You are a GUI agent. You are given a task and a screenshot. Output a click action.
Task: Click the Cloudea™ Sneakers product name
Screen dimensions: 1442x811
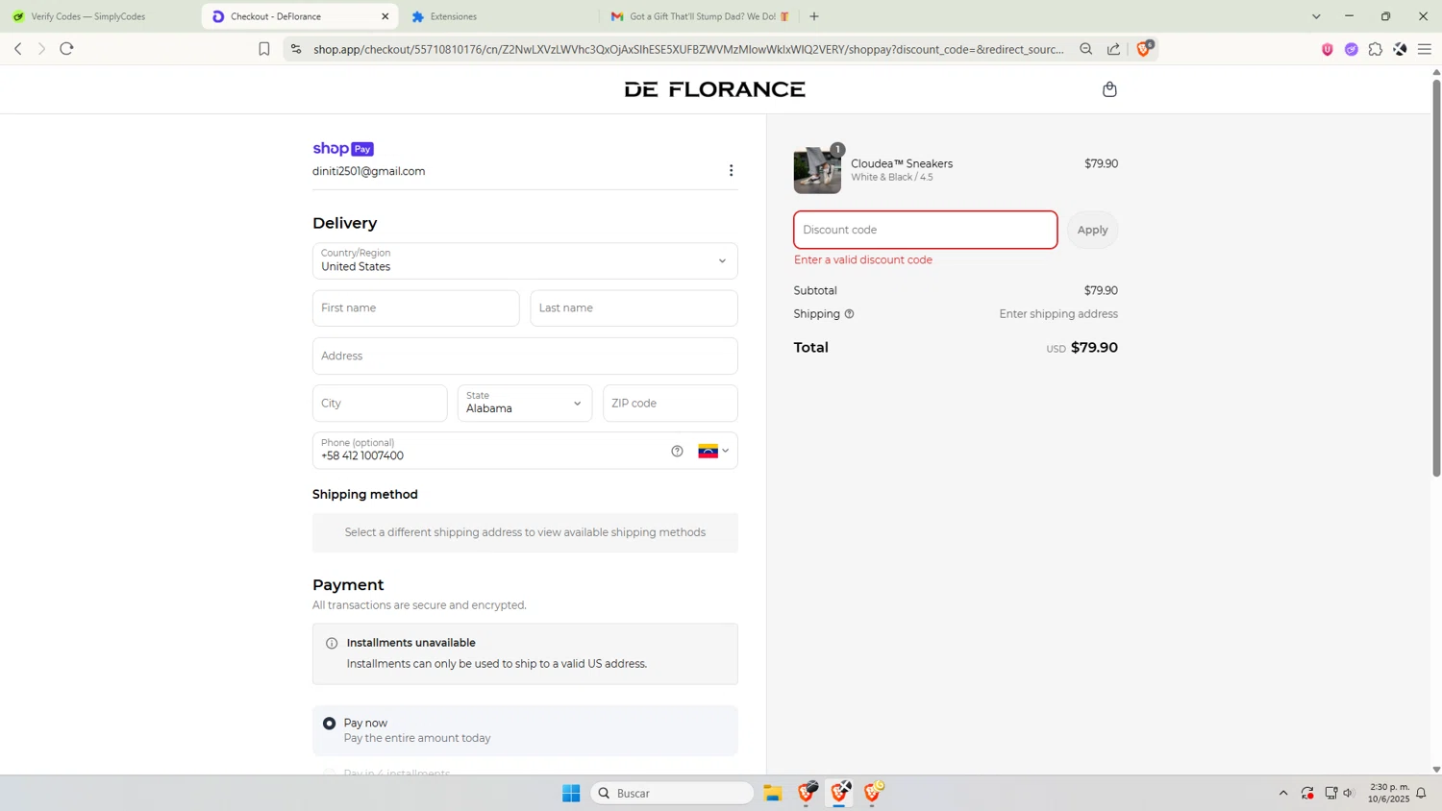pyautogui.click(x=902, y=163)
